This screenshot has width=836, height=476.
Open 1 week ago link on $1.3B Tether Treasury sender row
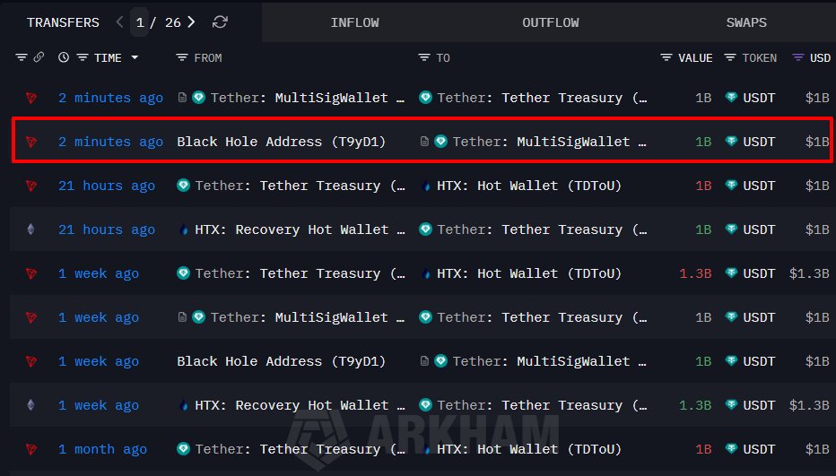[99, 273]
